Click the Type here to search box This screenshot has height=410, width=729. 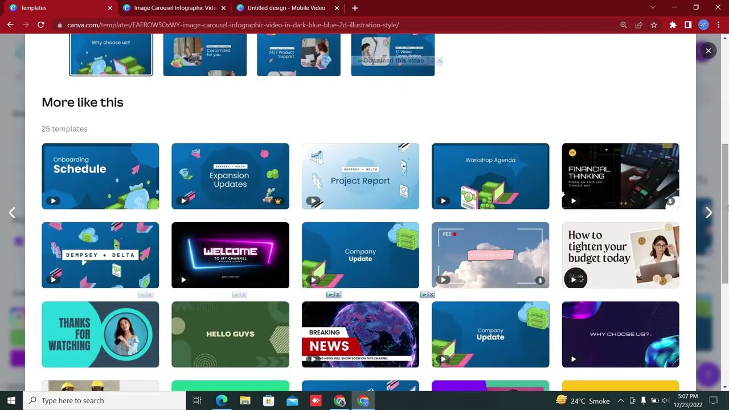[104, 400]
